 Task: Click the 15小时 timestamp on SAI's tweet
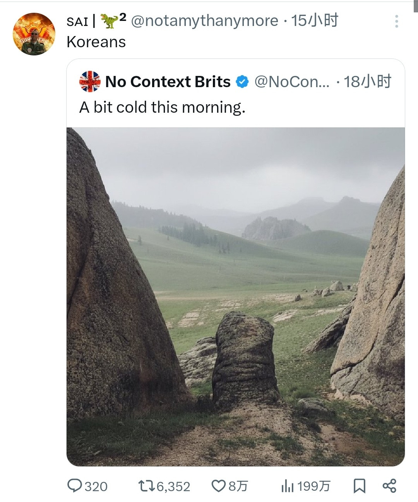314,22
